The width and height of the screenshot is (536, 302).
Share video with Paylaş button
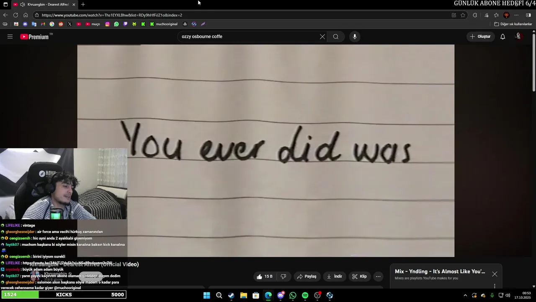click(307, 276)
